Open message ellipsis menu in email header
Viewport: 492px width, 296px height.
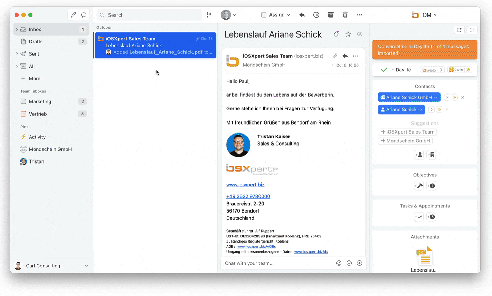click(x=356, y=56)
